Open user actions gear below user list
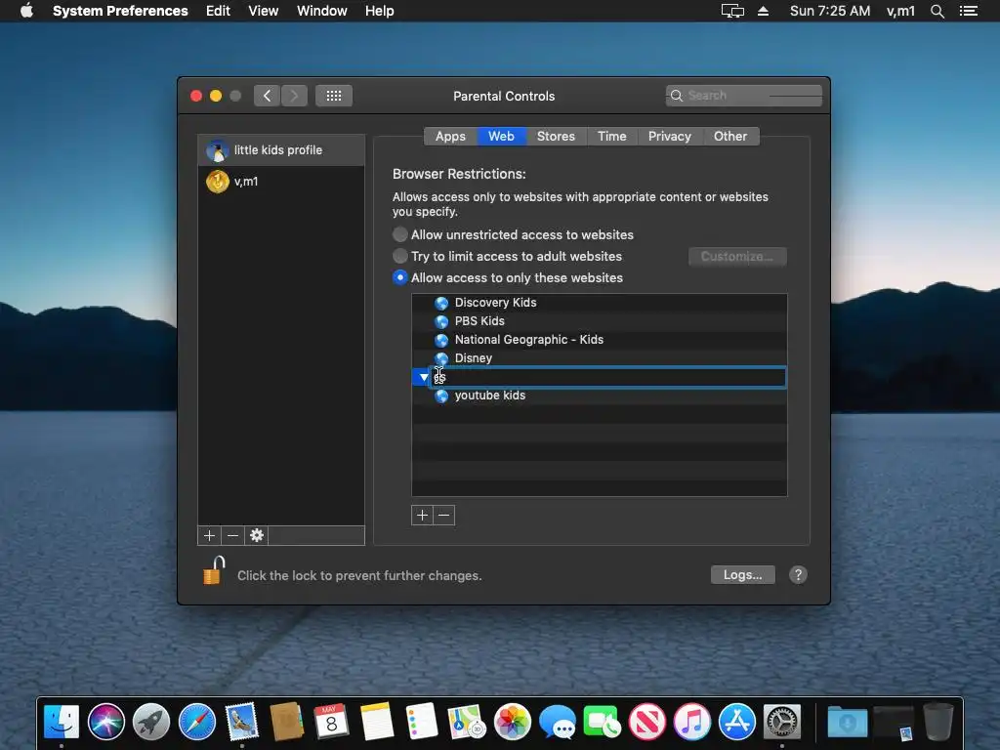Screen dimensions: 1000x750 (x=257, y=536)
